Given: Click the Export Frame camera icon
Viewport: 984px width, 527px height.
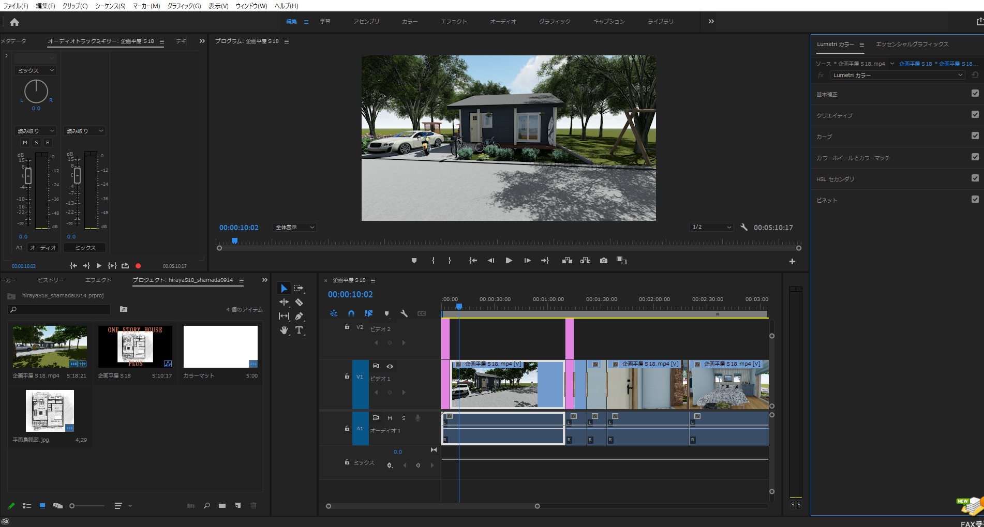Looking at the screenshot, I should (x=603, y=261).
